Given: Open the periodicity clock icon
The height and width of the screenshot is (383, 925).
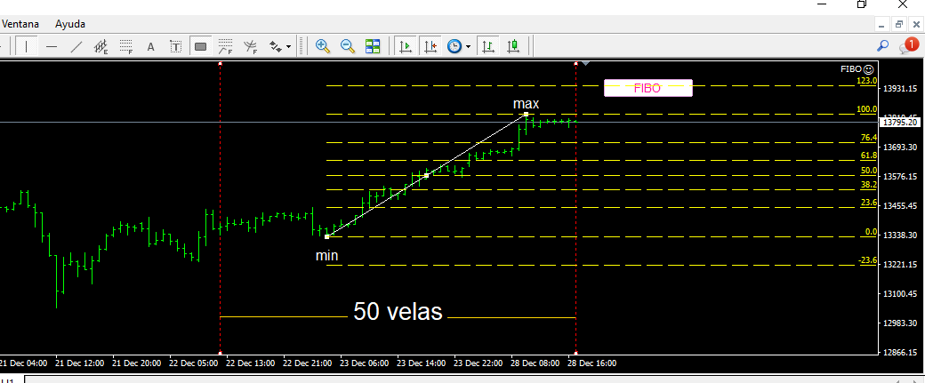Looking at the screenshot, I should pos(454,46).
